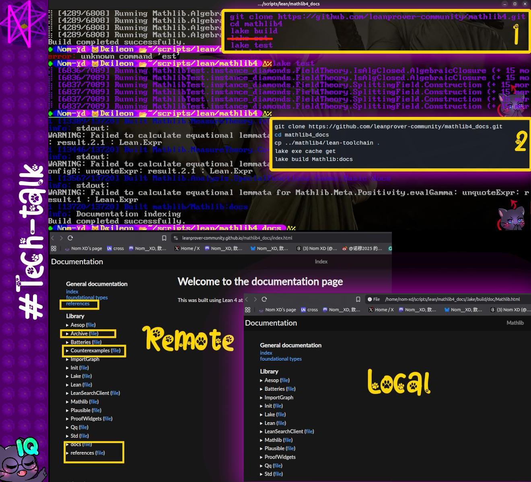Image resolution: width=531 pixels, height=482 pixels.
Task: Open '(3) Nom XD' Threads bookmark, remote browser
Action: (x=317, y=249)
